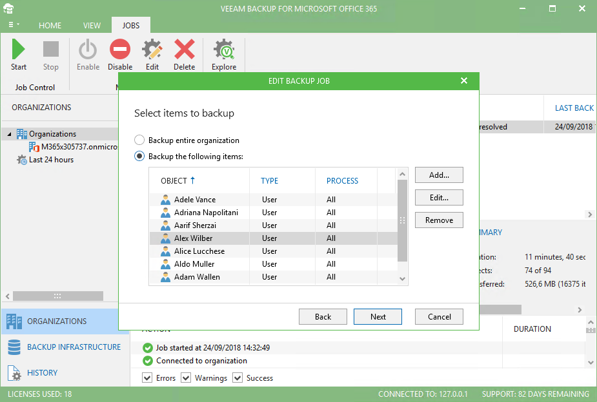Click the Adele Vance user icon
The height and width of the screenshot is (402, 597).
[x=165, y=200]
